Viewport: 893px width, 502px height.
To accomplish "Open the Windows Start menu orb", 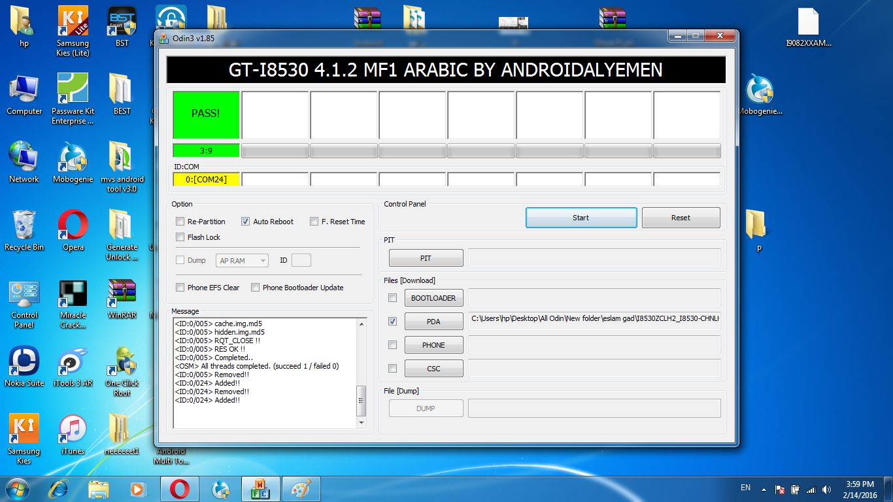I will tap(16, 488).
